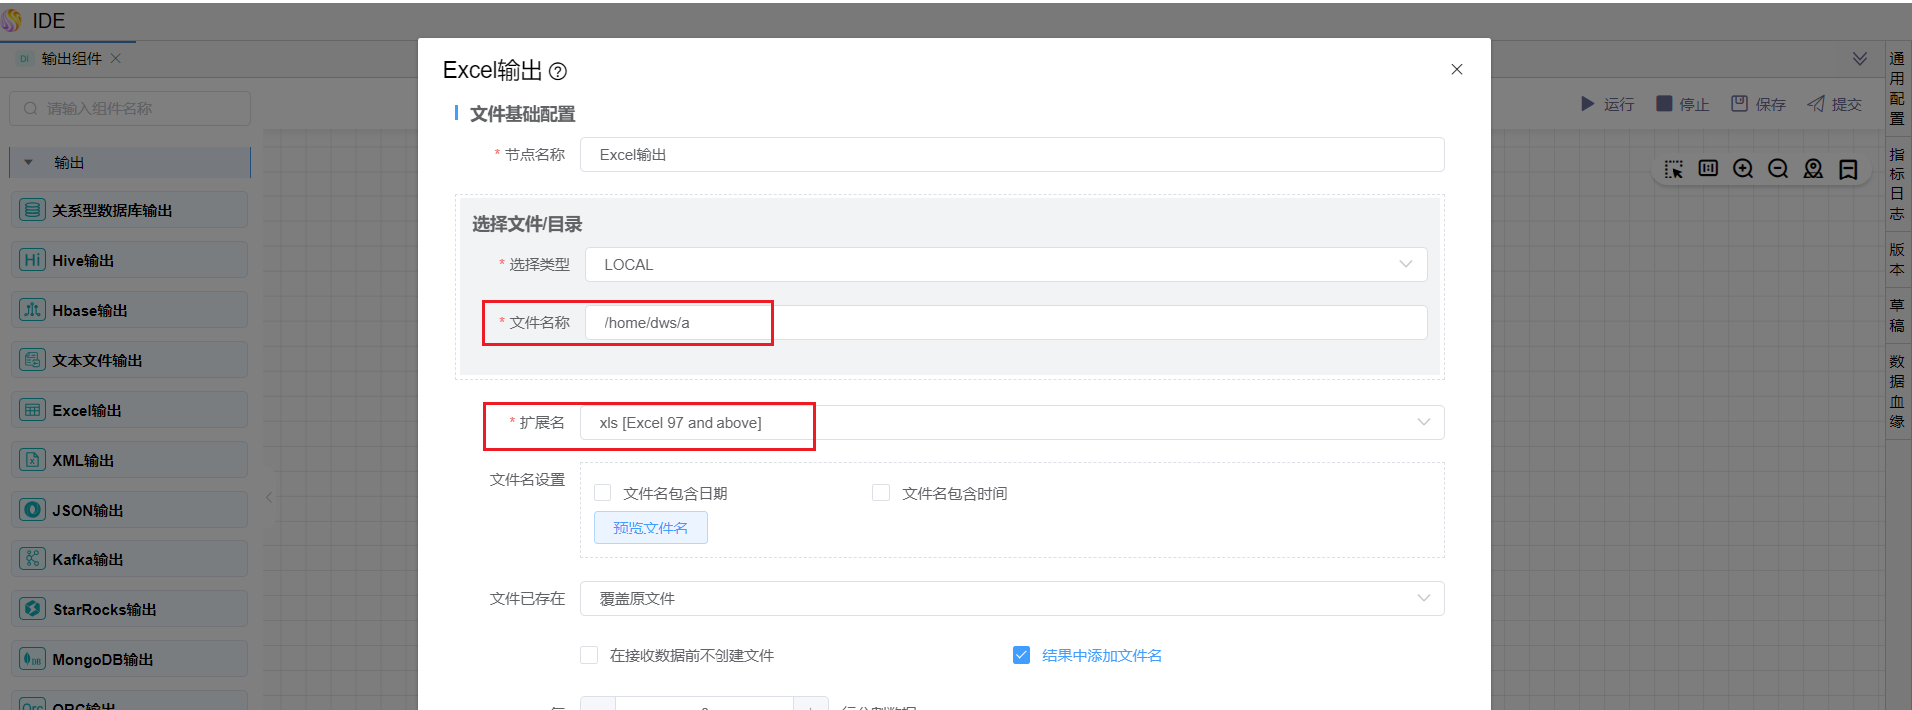Image resolution: width=1912 pixels, height=710 pixels.
Task: Enable 文件名包含时间 checkbox
Action: 881,493
